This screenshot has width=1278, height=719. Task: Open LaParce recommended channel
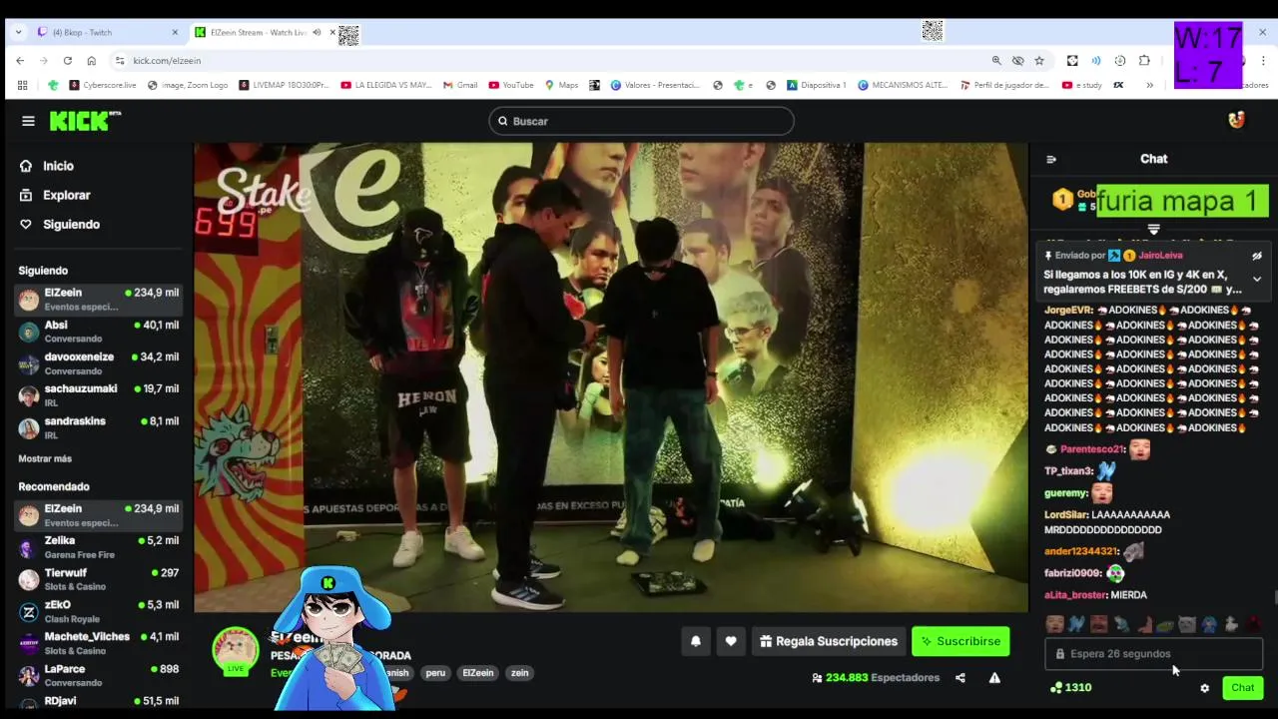(x=98, y=675)
